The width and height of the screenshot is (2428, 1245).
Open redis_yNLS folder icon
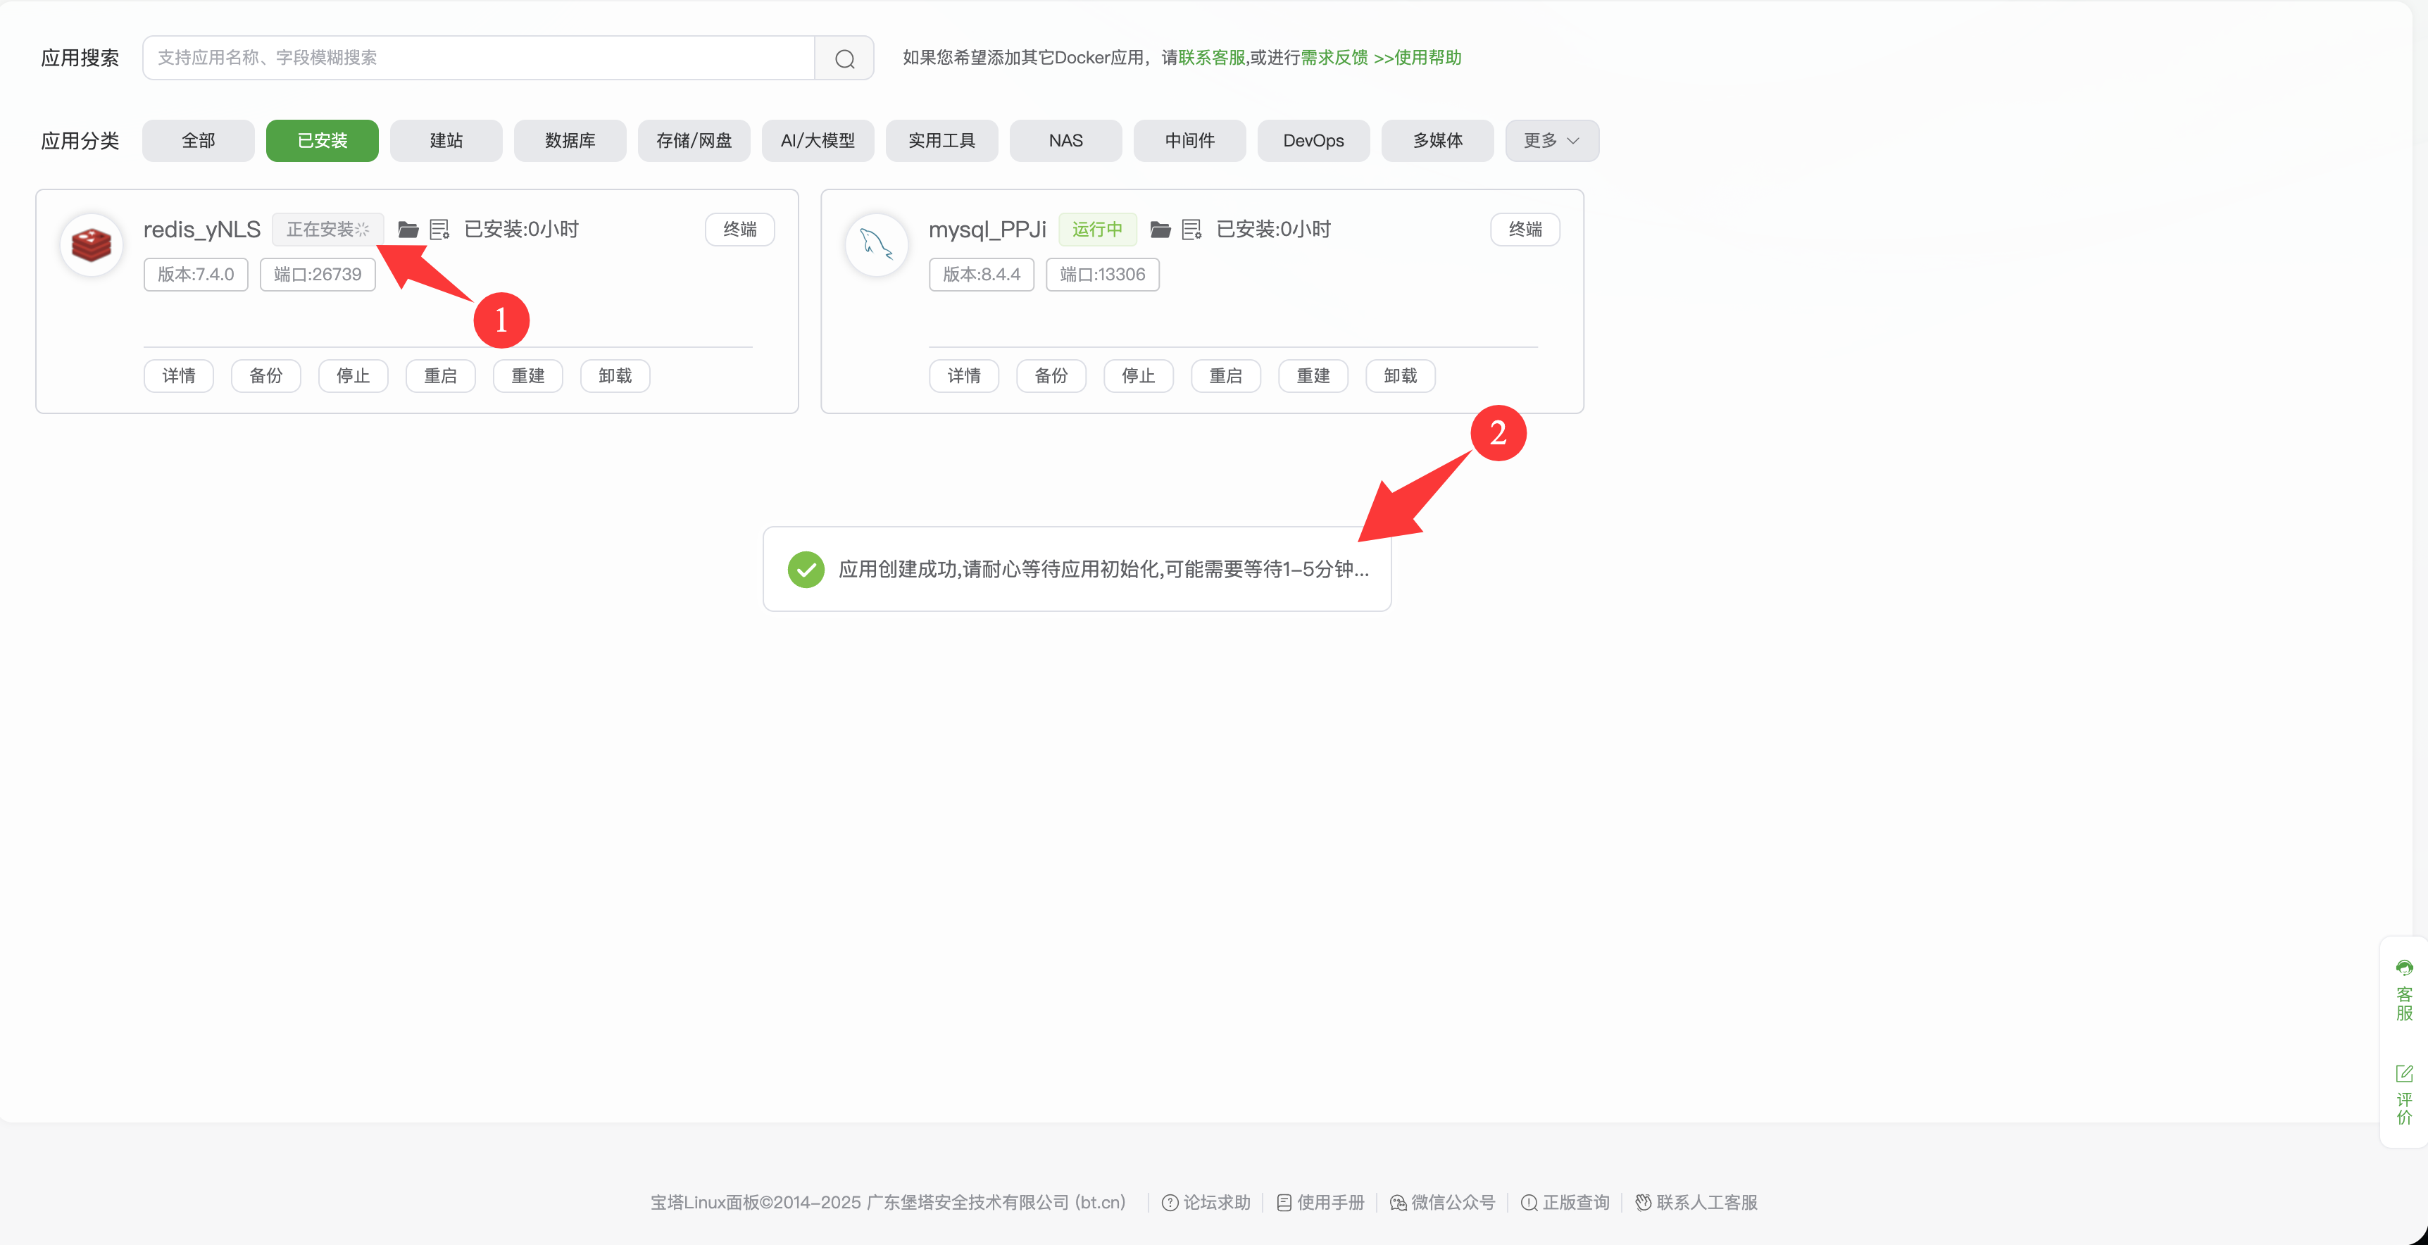pos(407,229)
